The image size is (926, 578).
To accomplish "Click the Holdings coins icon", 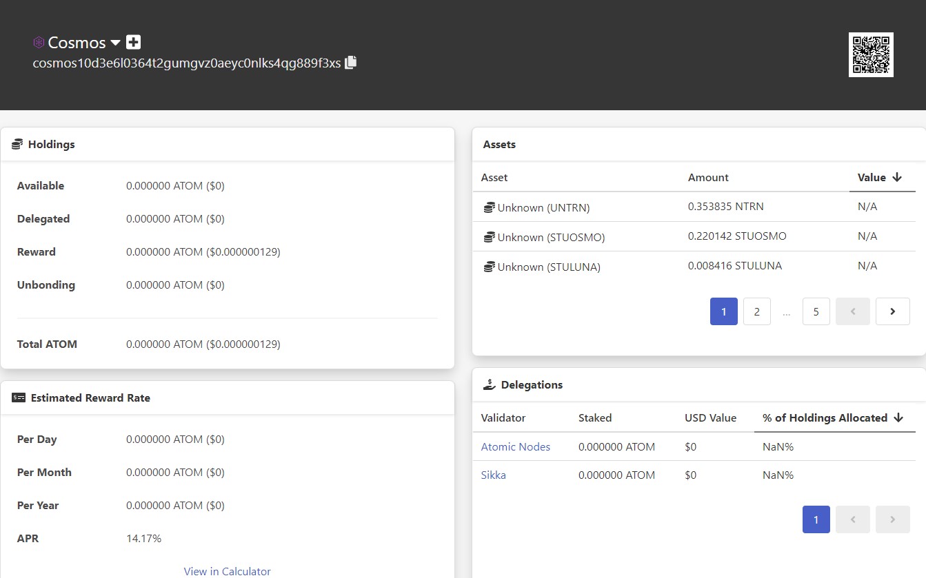I will click(17, 145).
